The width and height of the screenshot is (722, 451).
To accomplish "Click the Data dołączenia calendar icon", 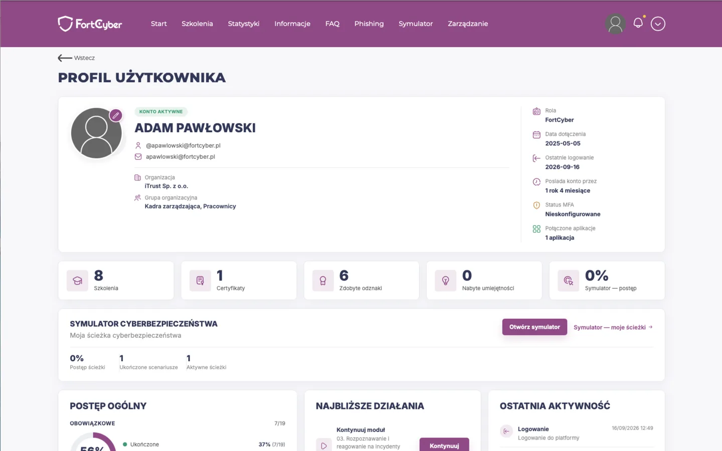I will [536, 135].
